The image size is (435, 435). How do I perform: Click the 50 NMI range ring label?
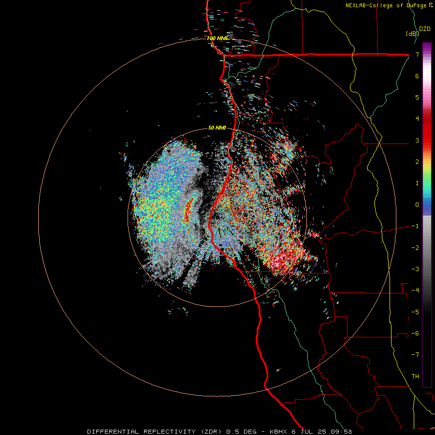[x=217, y=128]
